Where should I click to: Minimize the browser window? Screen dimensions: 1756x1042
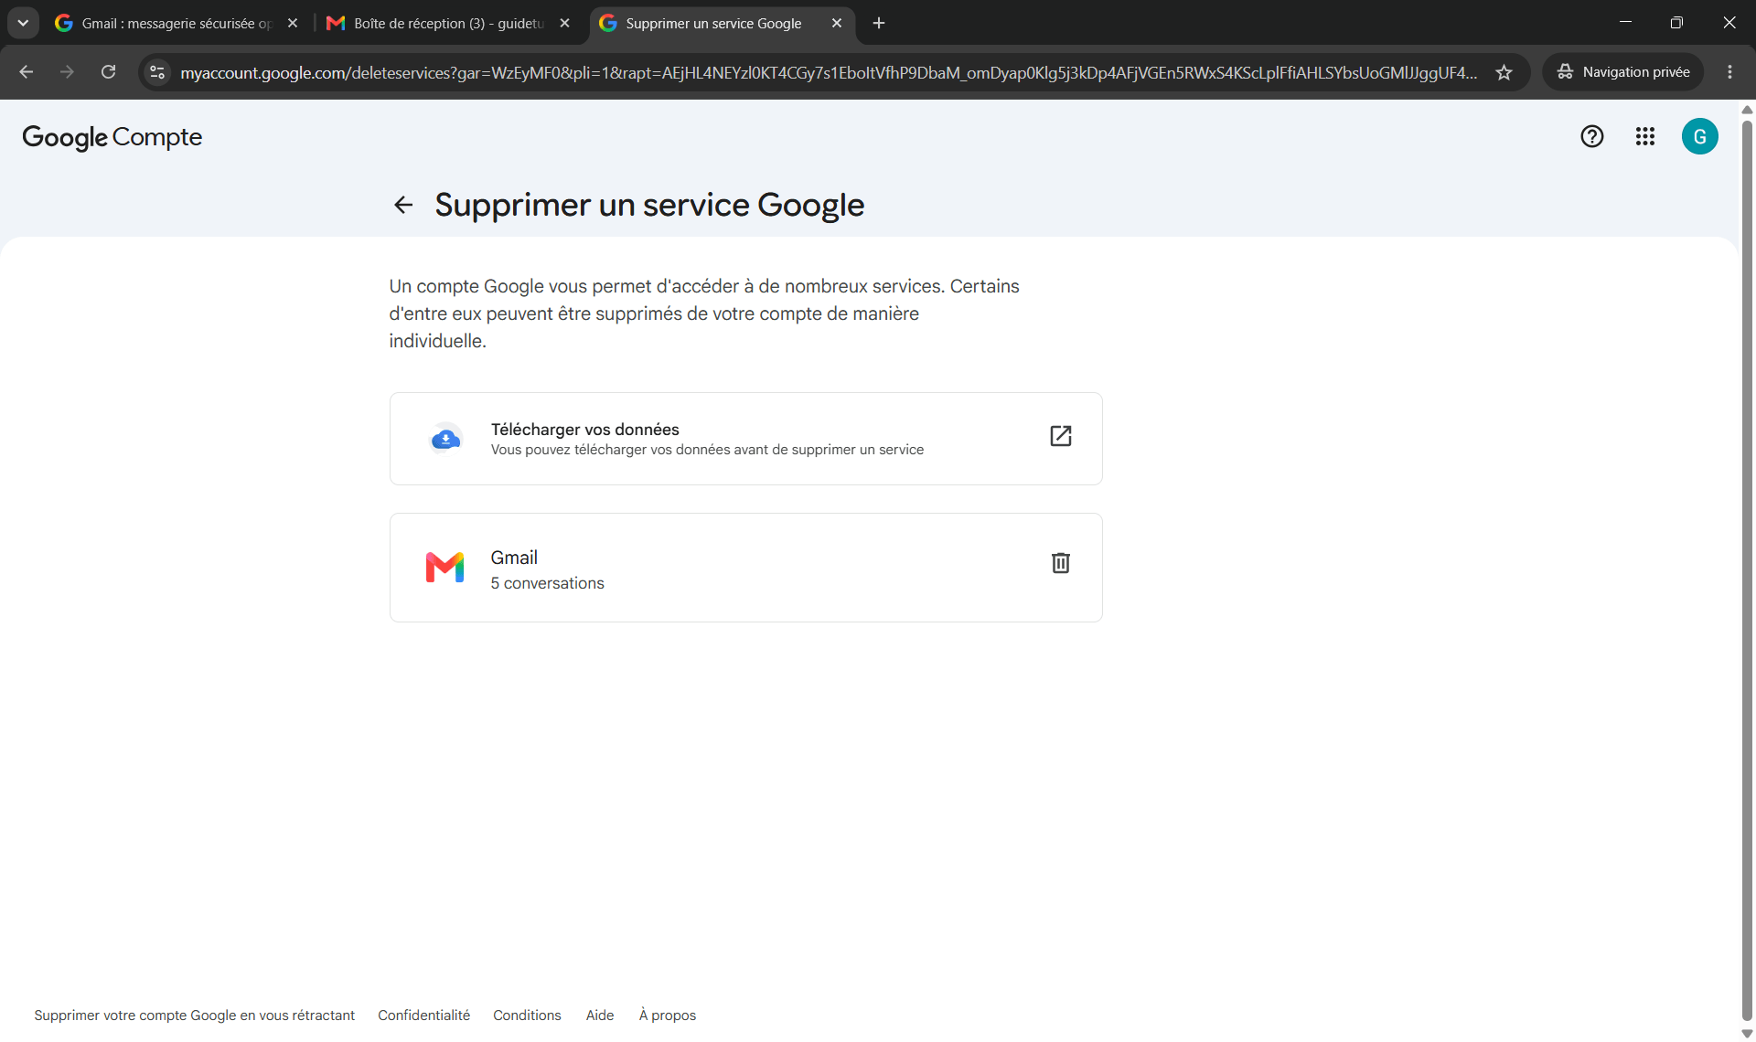[x=1625, y=23]
